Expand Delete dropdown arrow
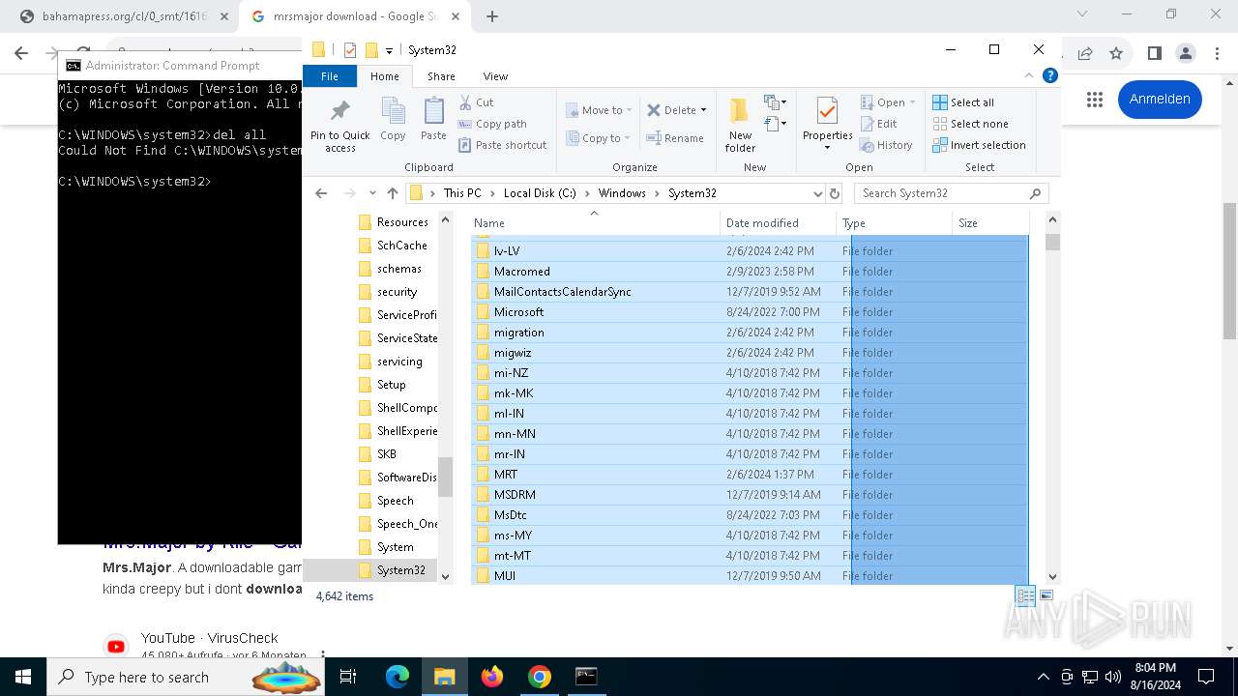 [703, 110]
